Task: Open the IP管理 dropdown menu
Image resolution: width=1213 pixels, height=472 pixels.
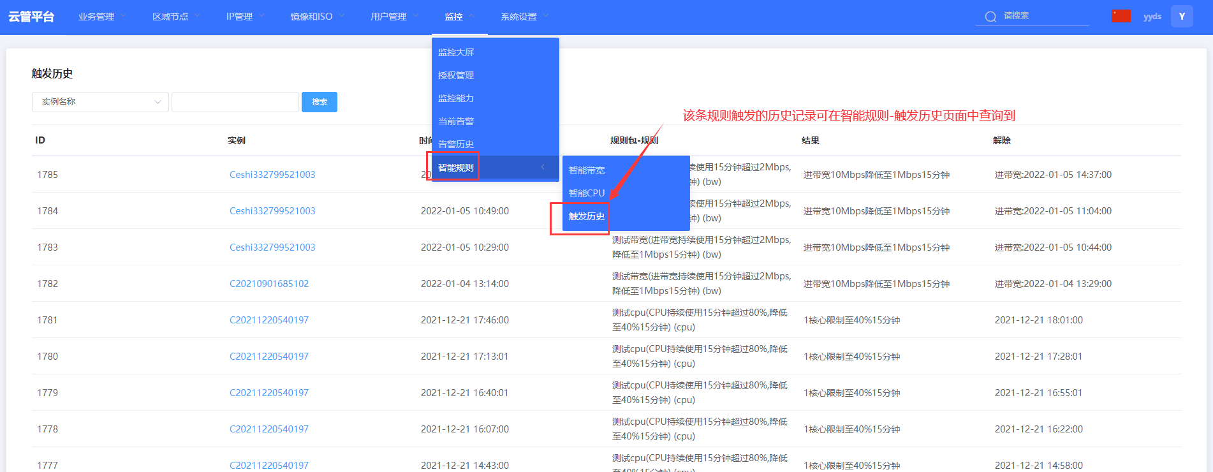Action: tap(245, 17)
